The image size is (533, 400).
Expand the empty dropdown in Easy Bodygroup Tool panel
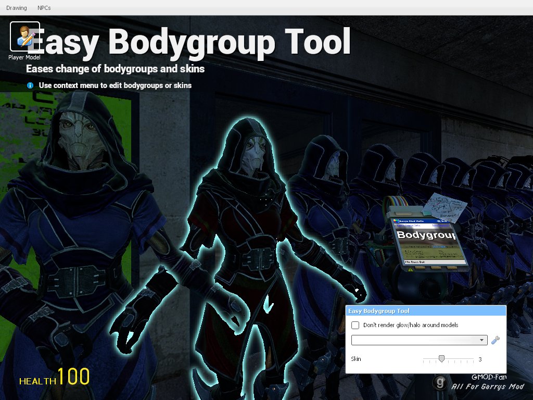pyautogui.click(x=419, y=340)
